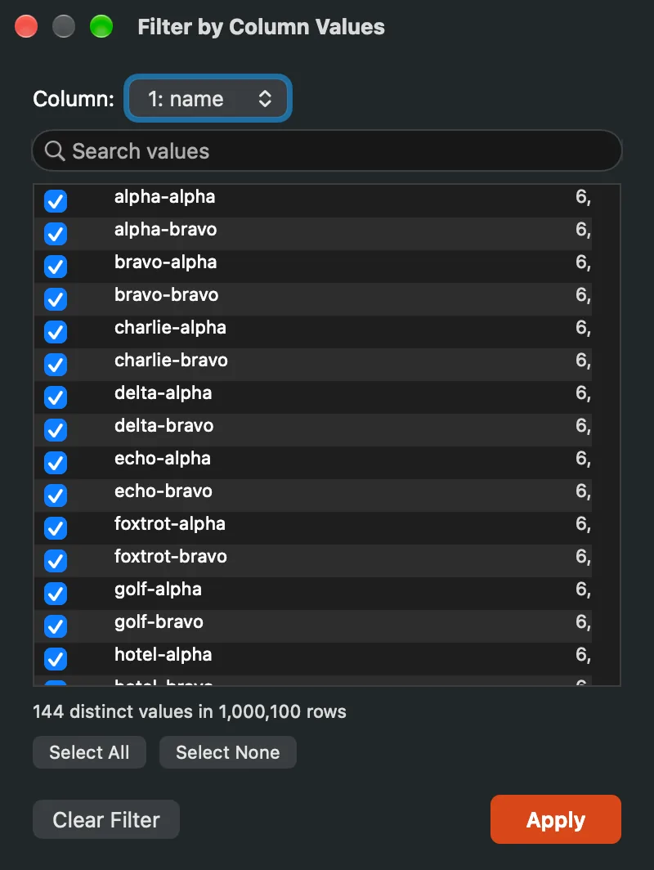Screen dimensions: 654x870
Task: Select the alpha-alpha value text
Action: pos(165,197)
